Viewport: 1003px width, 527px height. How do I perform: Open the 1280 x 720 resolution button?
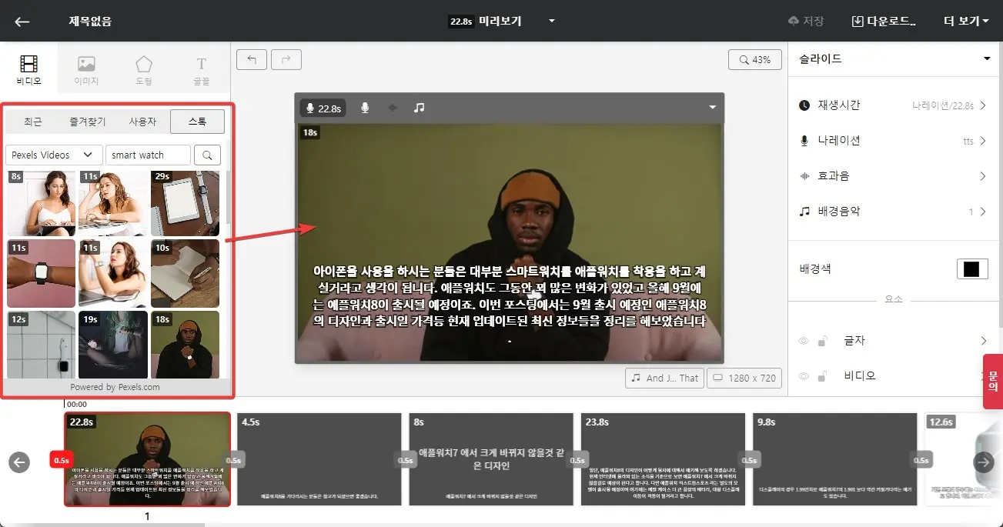[745, 378]
